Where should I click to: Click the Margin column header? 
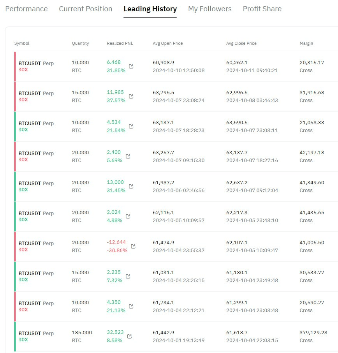click(x=306, y=43)
